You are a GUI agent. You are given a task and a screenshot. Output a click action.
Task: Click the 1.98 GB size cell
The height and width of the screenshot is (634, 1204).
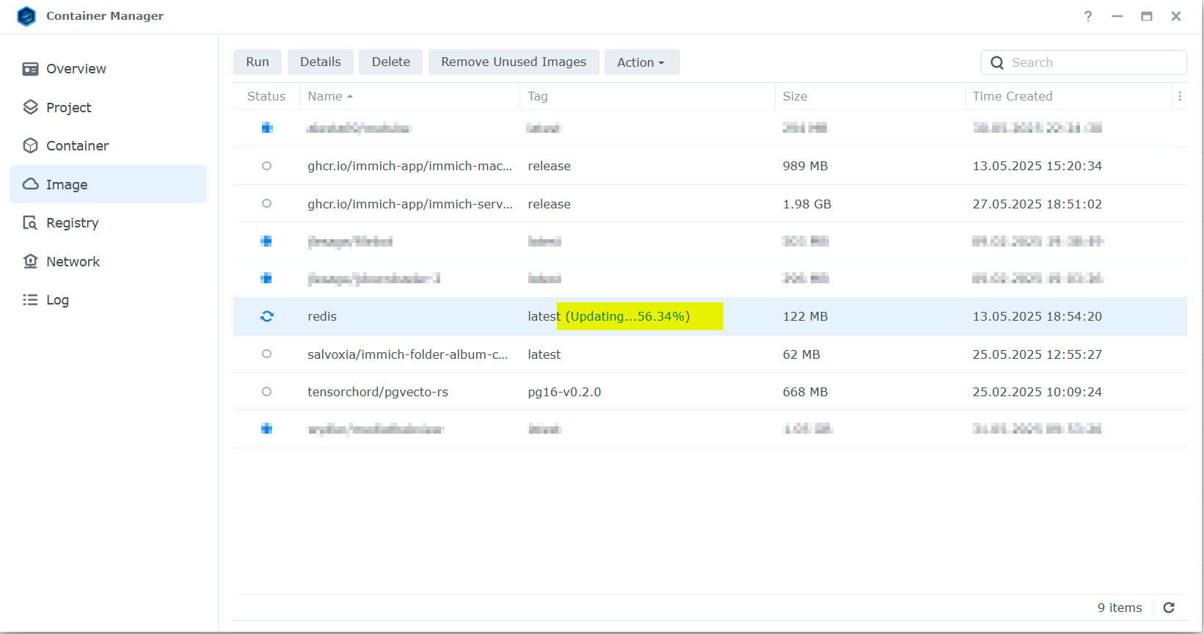pos(807,204)
